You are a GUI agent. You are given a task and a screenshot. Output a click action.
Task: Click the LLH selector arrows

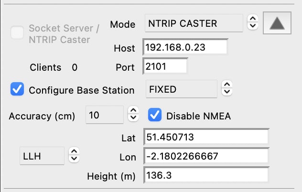click(x=74, y=155)
